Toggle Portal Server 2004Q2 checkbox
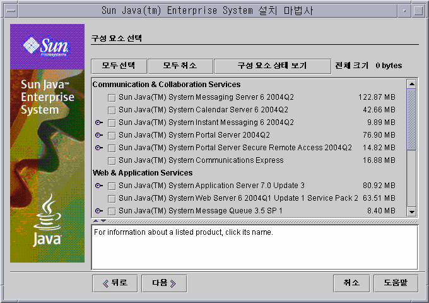Viewport: 429px width, 303px height. coord(112,136)
